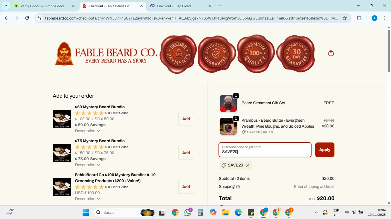Screen dimensions: 391x219
Task: Open WhatsApp from the taskbar
Action: pos(188,213)
